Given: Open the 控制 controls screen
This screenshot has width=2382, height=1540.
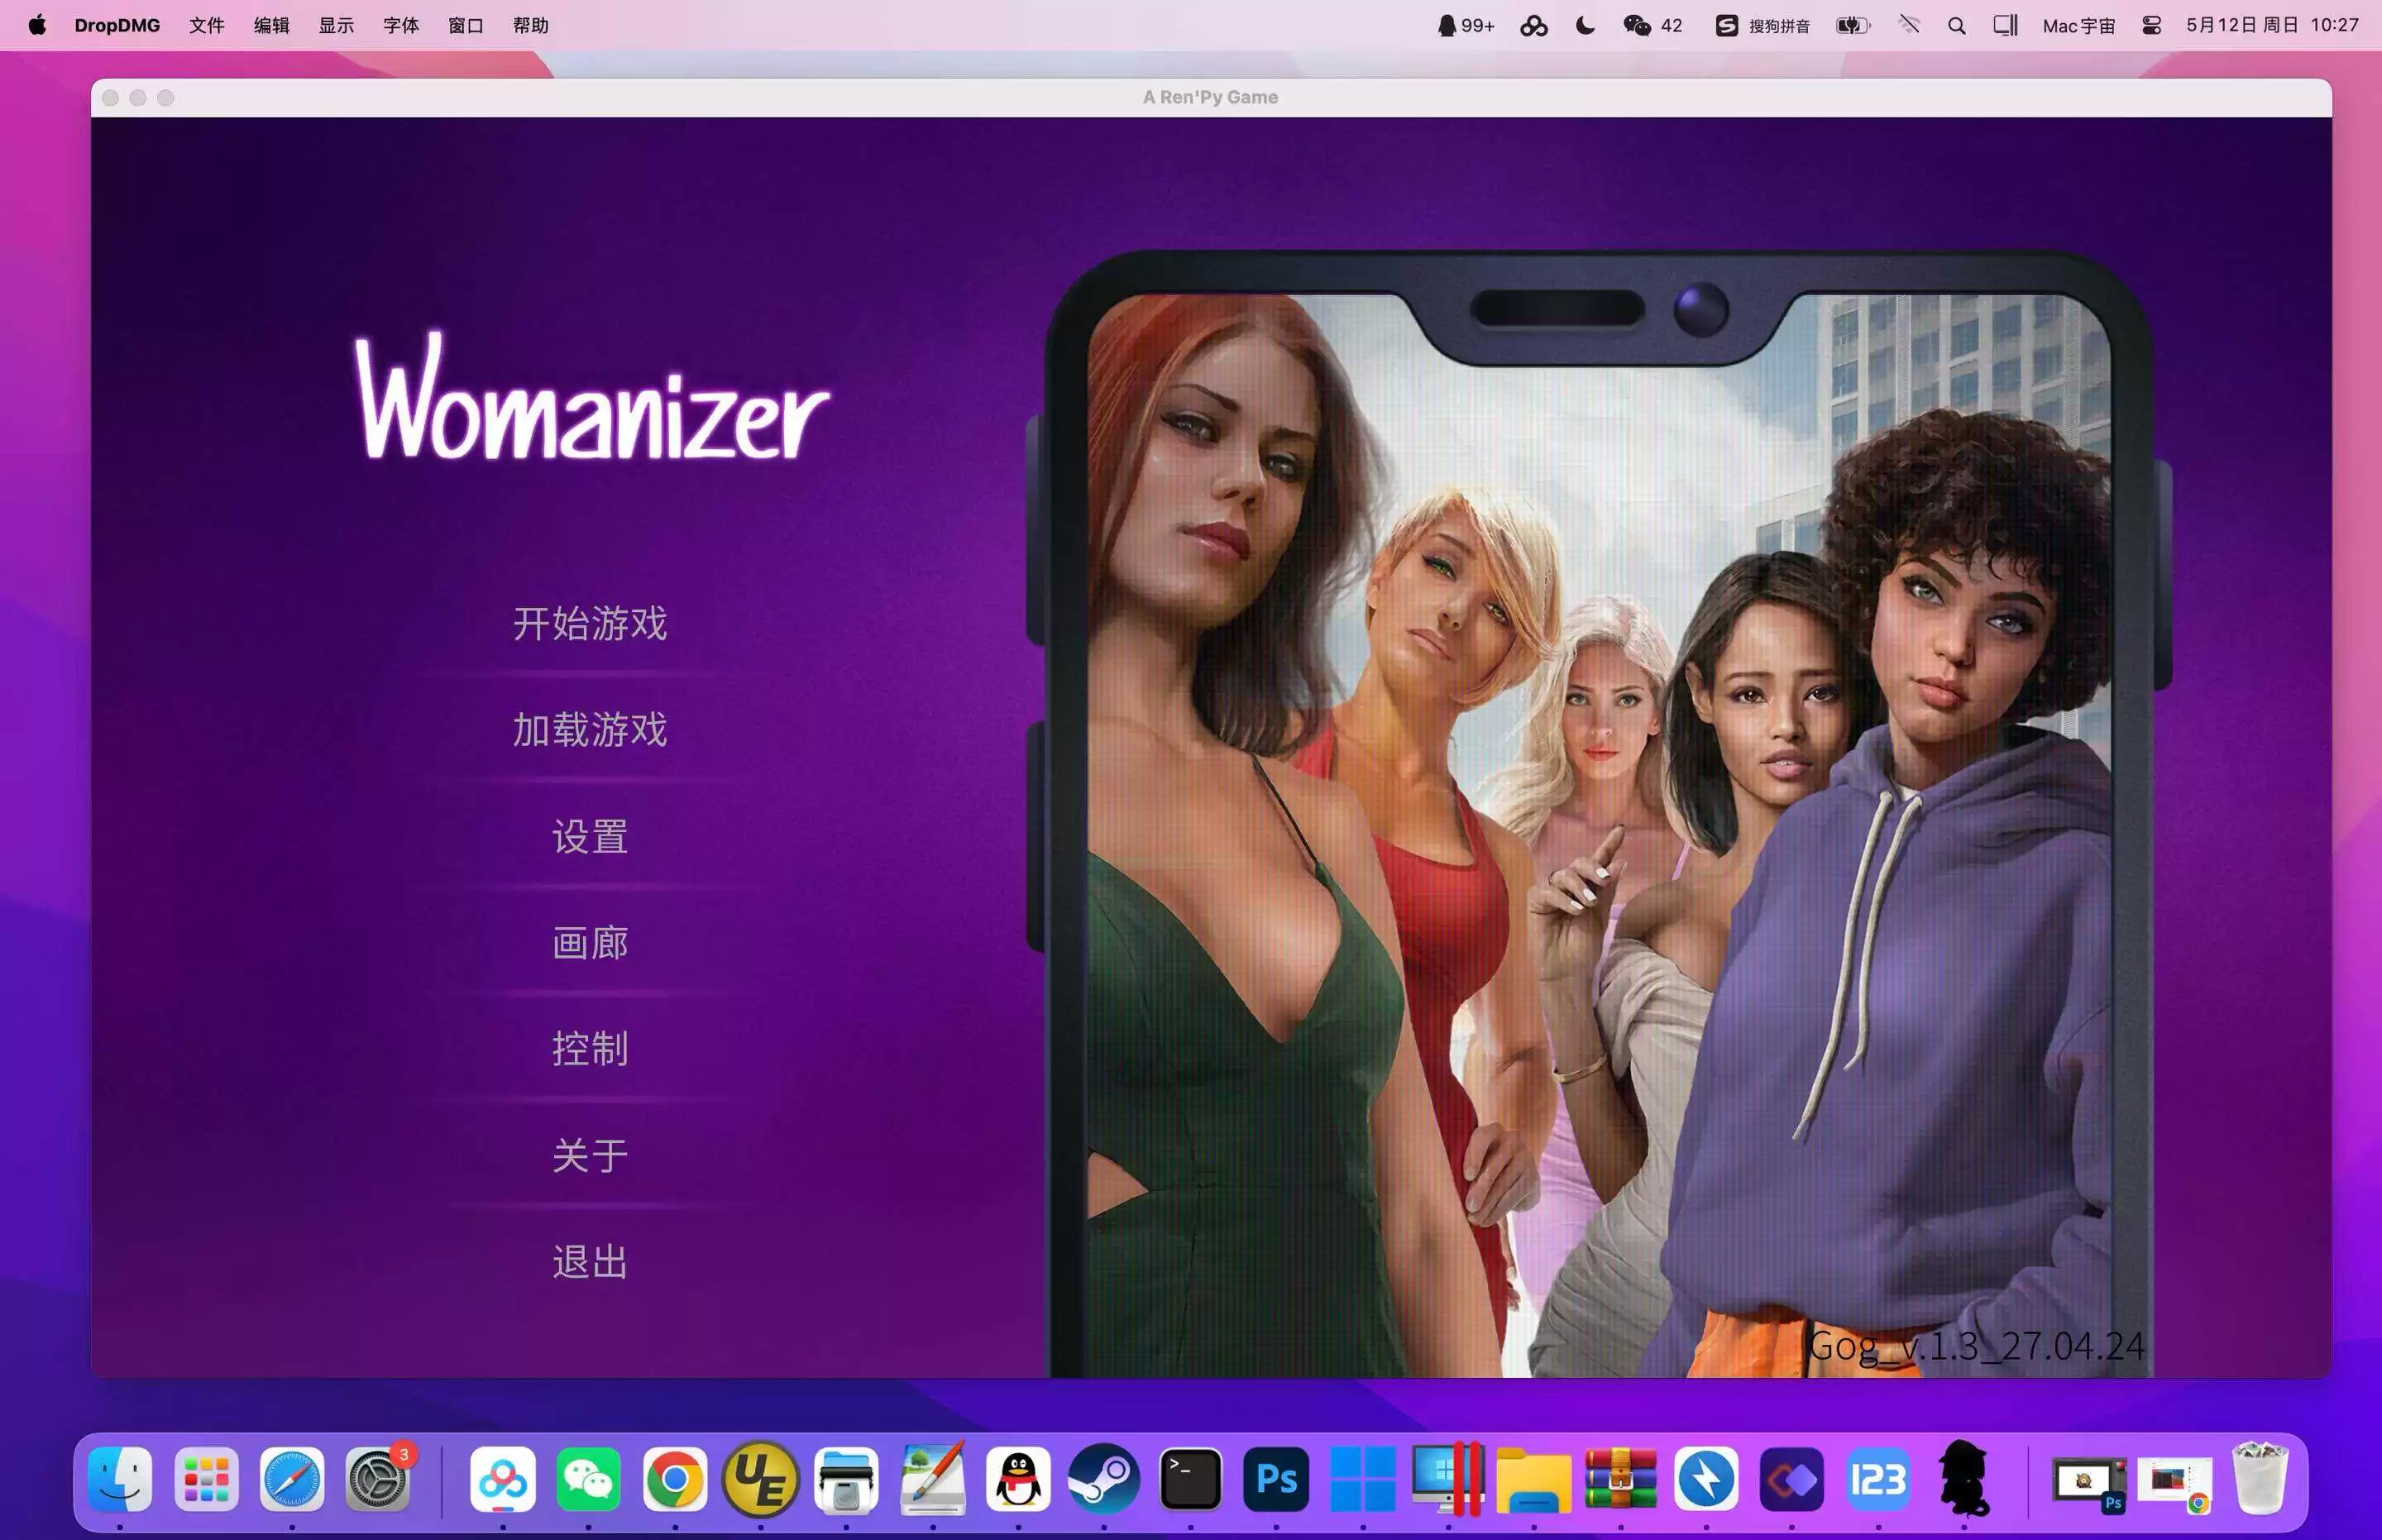Looking at the screenshot, I should coord(590,1049).
